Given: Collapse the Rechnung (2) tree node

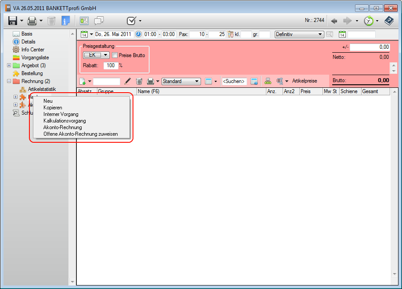Looking at the screenshot, I should click(9, 81).
